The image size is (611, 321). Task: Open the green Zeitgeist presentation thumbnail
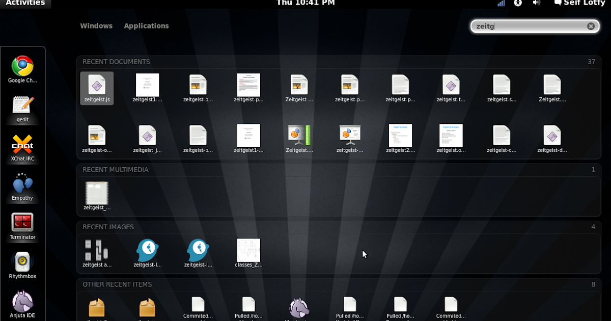[x=299, y=137]
